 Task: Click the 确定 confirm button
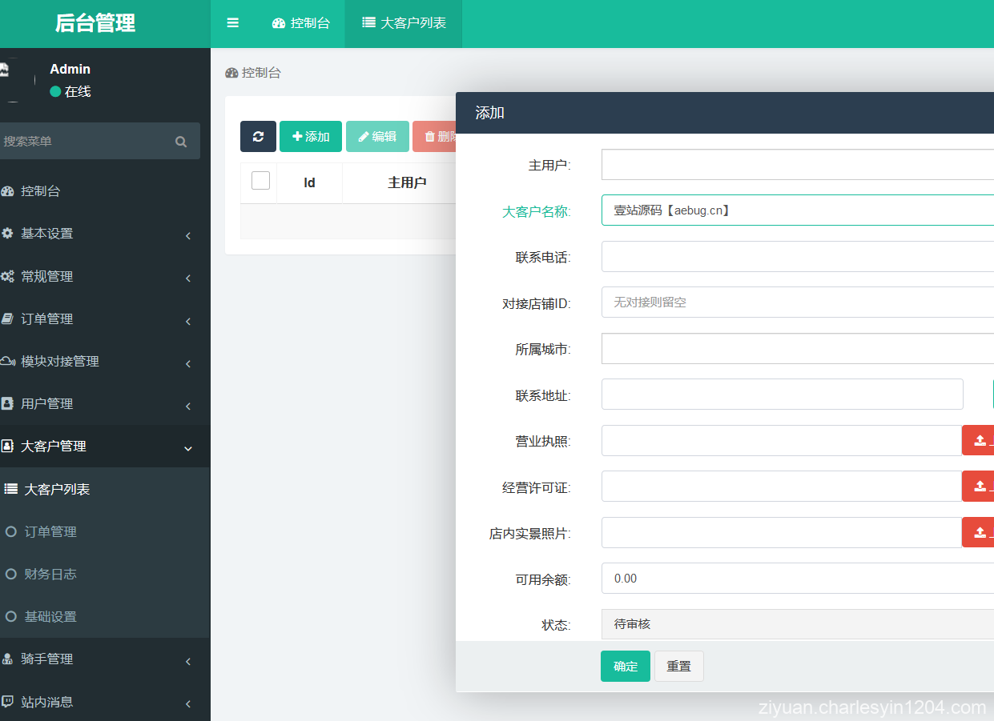tap(625, 666)
